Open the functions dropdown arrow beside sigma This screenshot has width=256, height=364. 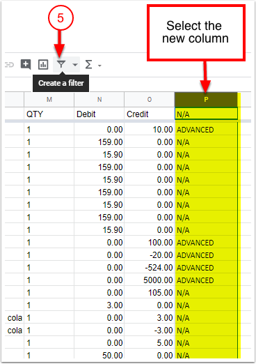coord(99,66)
